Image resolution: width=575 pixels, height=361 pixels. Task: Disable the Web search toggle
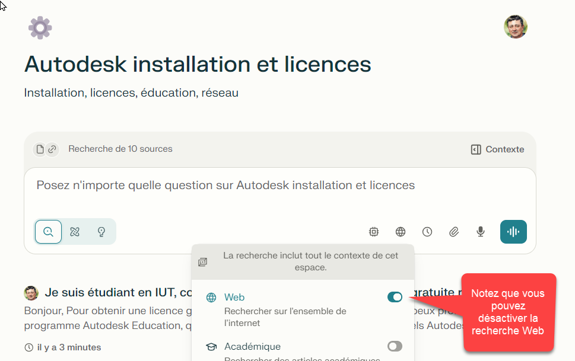(395, 297)
